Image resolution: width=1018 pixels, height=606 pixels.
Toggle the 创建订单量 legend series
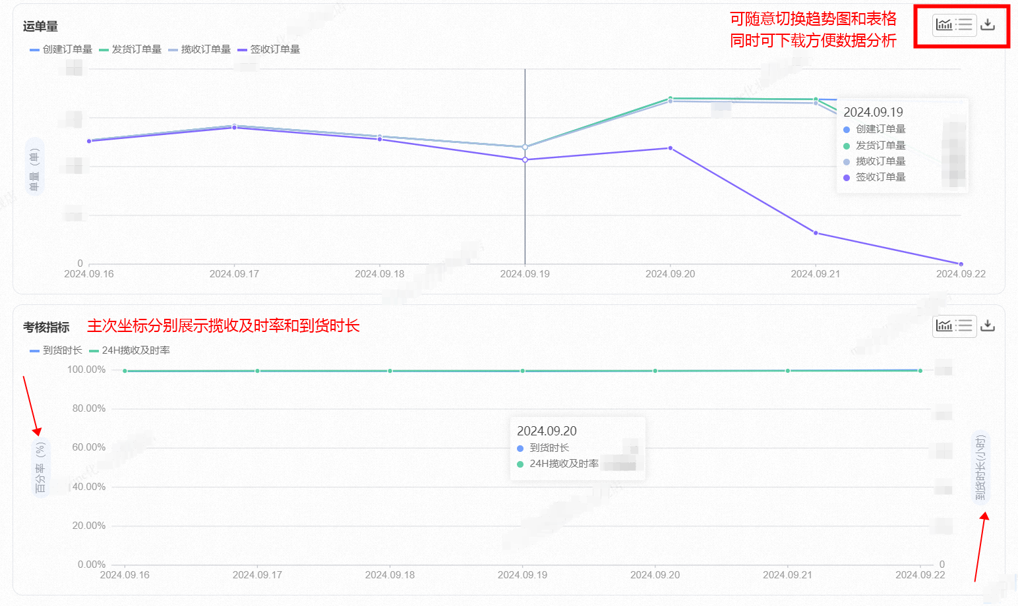(61, 49)
